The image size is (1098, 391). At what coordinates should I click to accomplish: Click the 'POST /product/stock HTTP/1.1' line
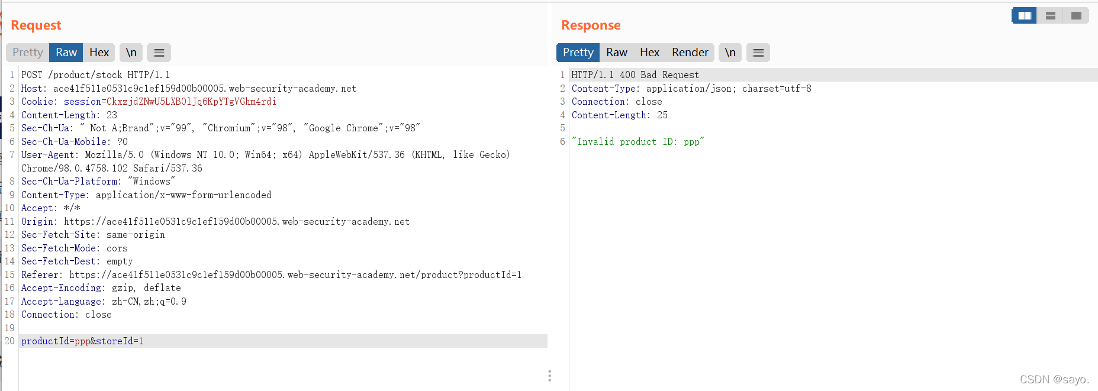pyautogui.click(x=96, y=75)
